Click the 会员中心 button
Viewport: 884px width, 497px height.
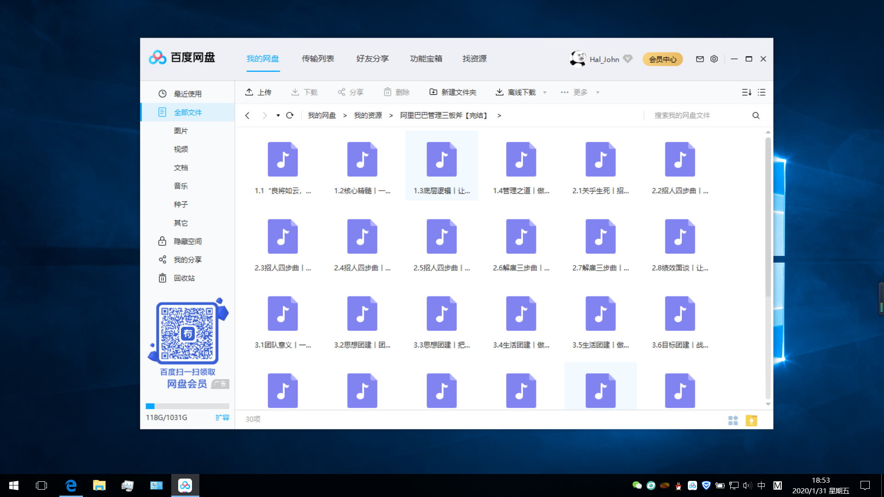coord(663,59)
